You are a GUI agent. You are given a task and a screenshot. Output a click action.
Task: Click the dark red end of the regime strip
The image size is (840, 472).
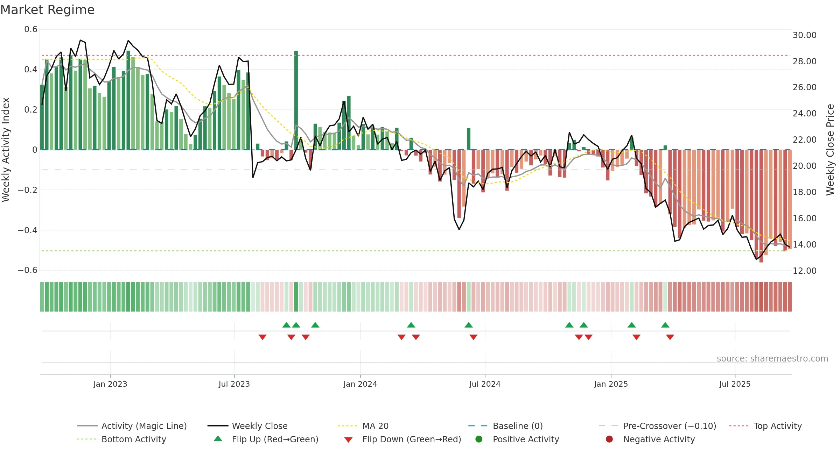(790, 297)
